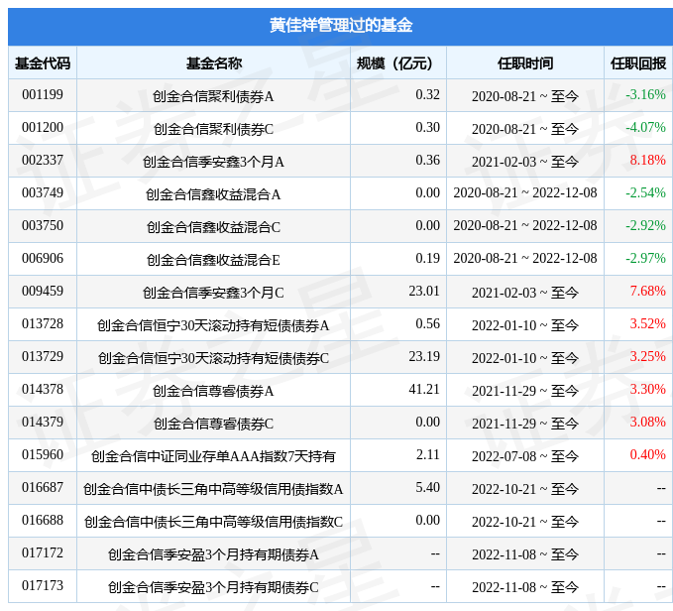Open fund 创金合信中证同业存单AAA指数7天持有
Image resolution: width=673 pixels, height=611 pixels.
tap(213, 455)
